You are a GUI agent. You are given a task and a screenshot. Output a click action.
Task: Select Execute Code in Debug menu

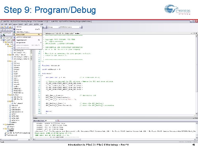(28, 35)
